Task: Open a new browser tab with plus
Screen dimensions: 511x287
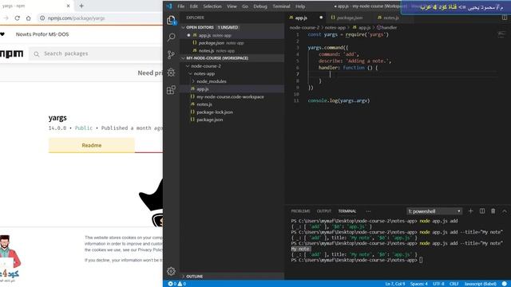Action: coord(81,6)
